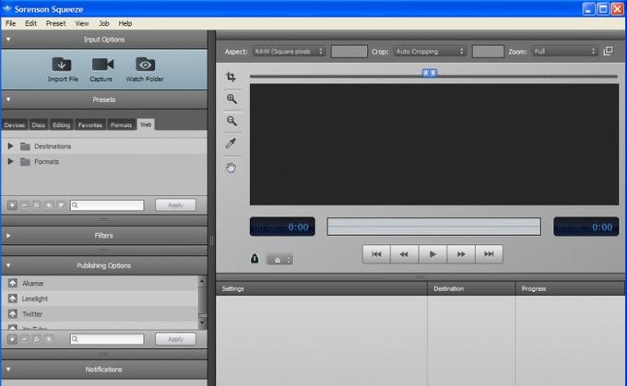
Task: Open the Edit menu
Action: tap(30, 23)
